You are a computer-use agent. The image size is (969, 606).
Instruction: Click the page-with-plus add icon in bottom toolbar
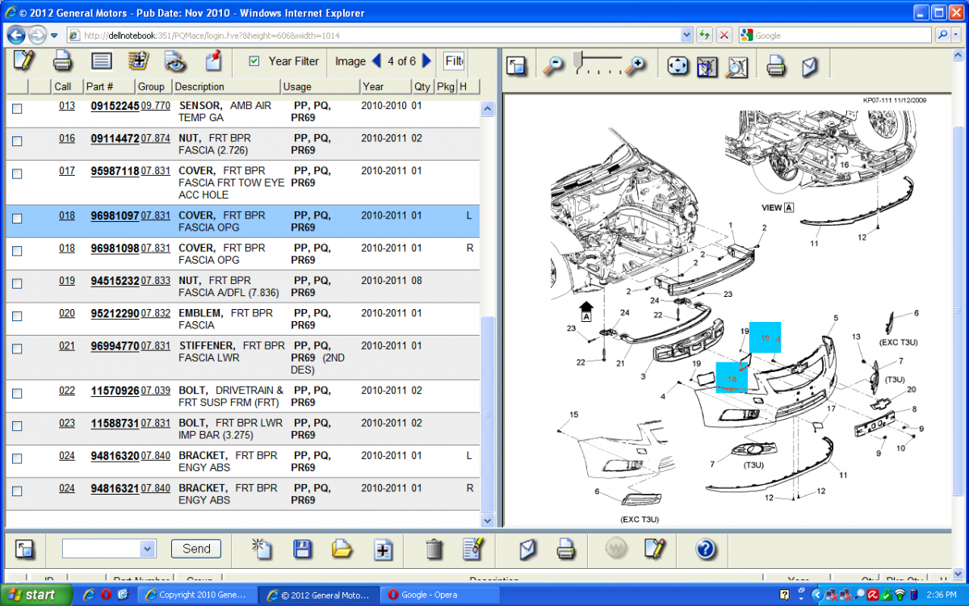coord(384,550)
